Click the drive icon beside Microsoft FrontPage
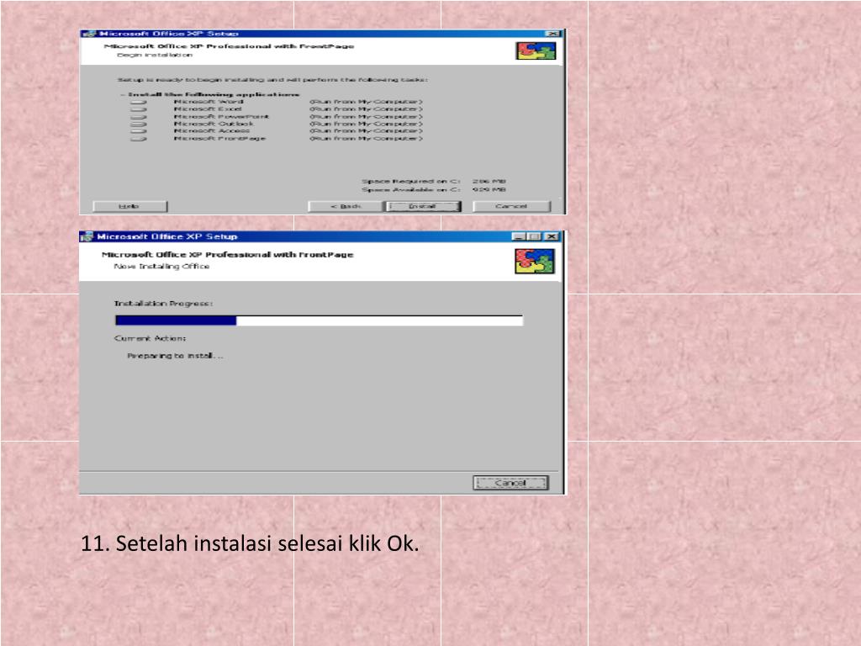This screenshot has height=646, width=861. pos(139,139)
